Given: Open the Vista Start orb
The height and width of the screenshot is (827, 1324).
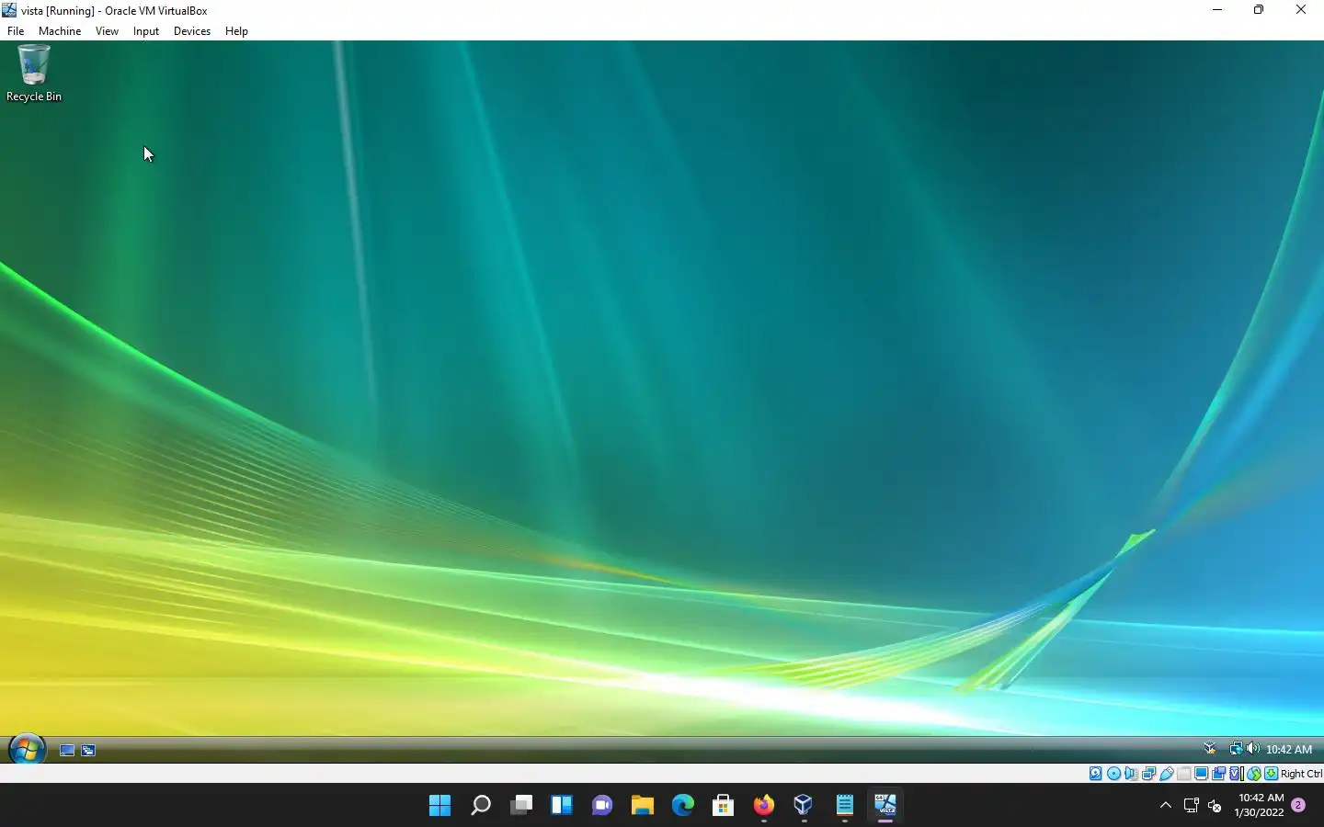Looking at the screenshot, I should pyautogui.click(x=27, y=749).
